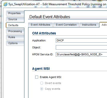Image resolution: width=107 pixels, height=98 pixels.
Task: Open the Rules side tab
Action: pyautogui.click(x=15, y=37)
